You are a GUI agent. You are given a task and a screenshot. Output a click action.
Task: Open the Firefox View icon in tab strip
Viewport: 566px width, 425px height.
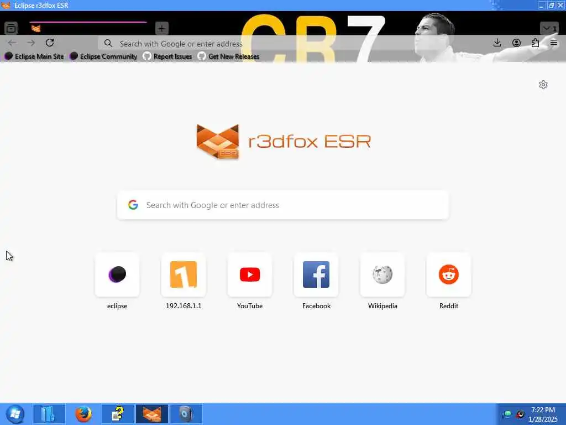11,28
